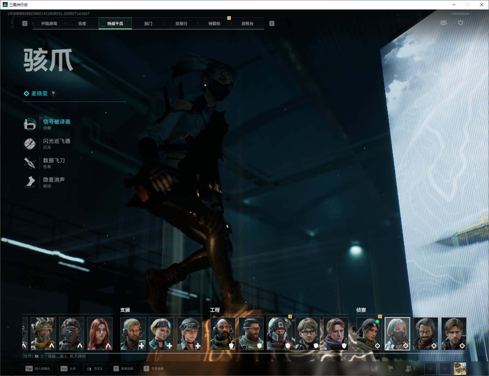Switch to the 交易行 tab
The height and width of the screenshot is (376, 489).
click(181, 23)
